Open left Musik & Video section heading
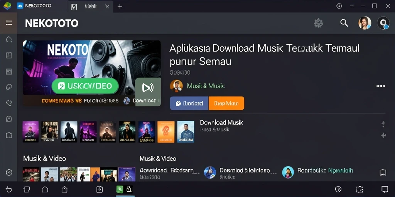This screenshot has width=395, height=197. 45,159
